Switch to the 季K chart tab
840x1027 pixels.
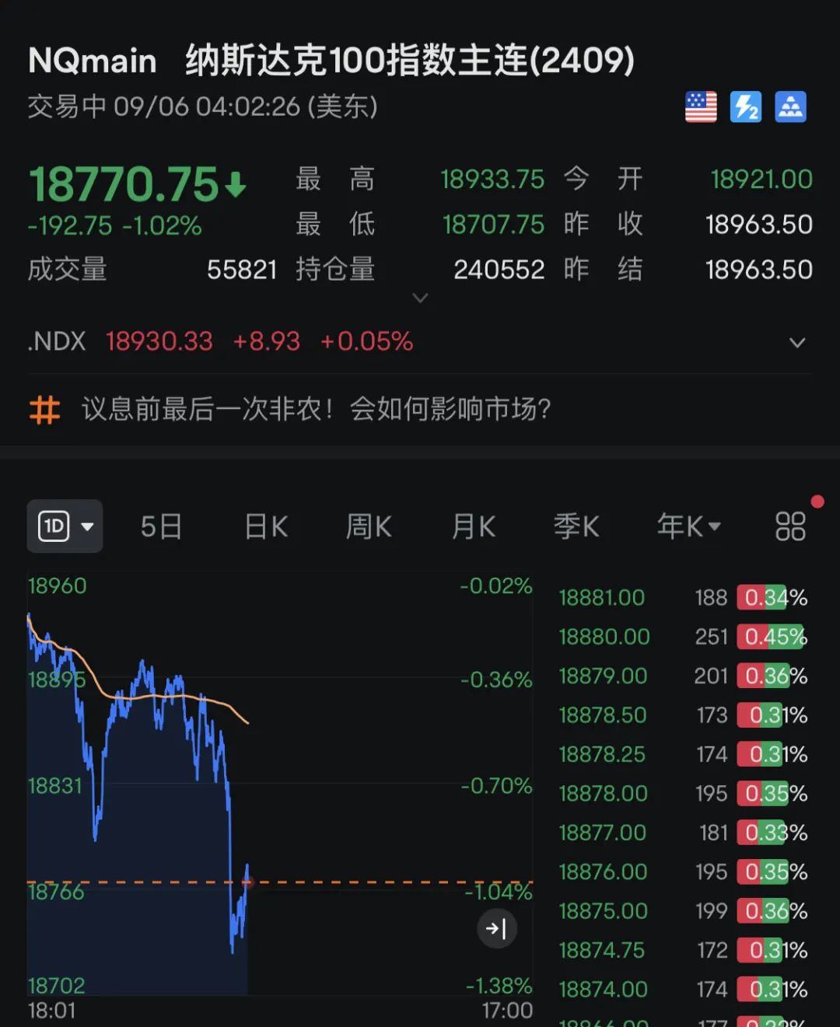point(576,526)
